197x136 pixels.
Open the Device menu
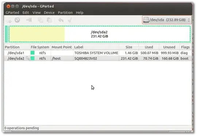[49, 12]
